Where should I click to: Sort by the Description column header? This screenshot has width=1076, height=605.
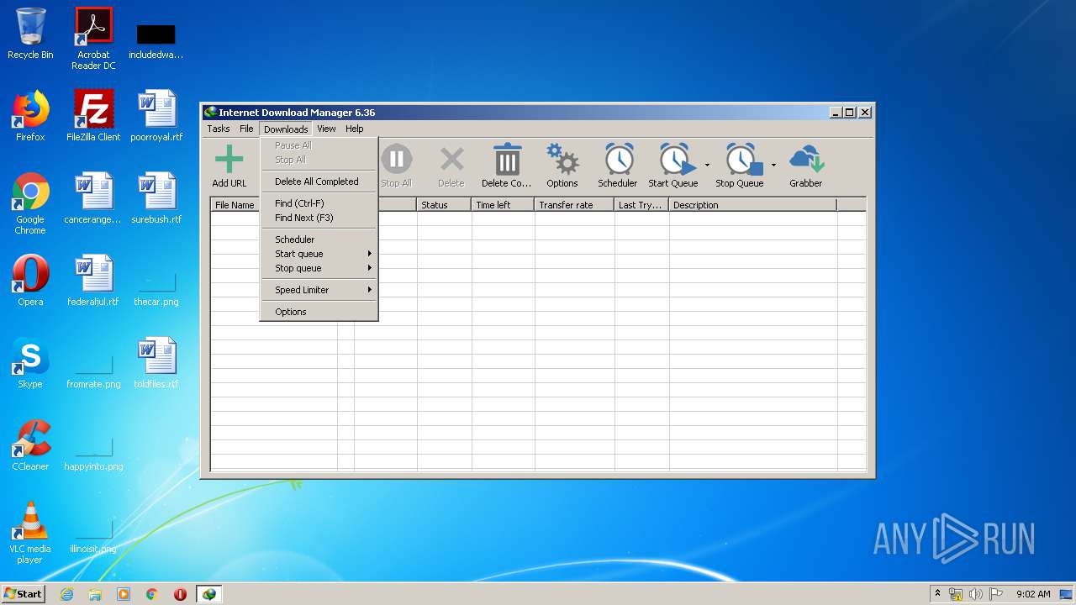click(x=752, y=205)
